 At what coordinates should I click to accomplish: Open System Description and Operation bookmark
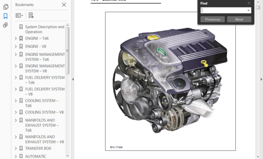[x=45, y=29]
